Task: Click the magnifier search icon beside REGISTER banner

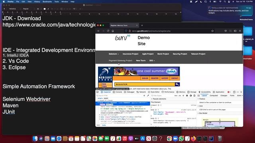Action: coord(177,84)
